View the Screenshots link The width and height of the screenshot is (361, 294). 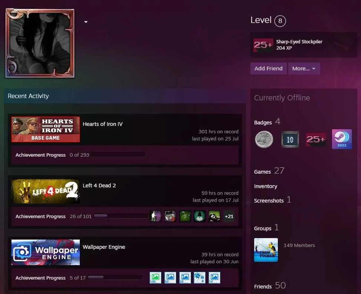(x=269, y=201)
